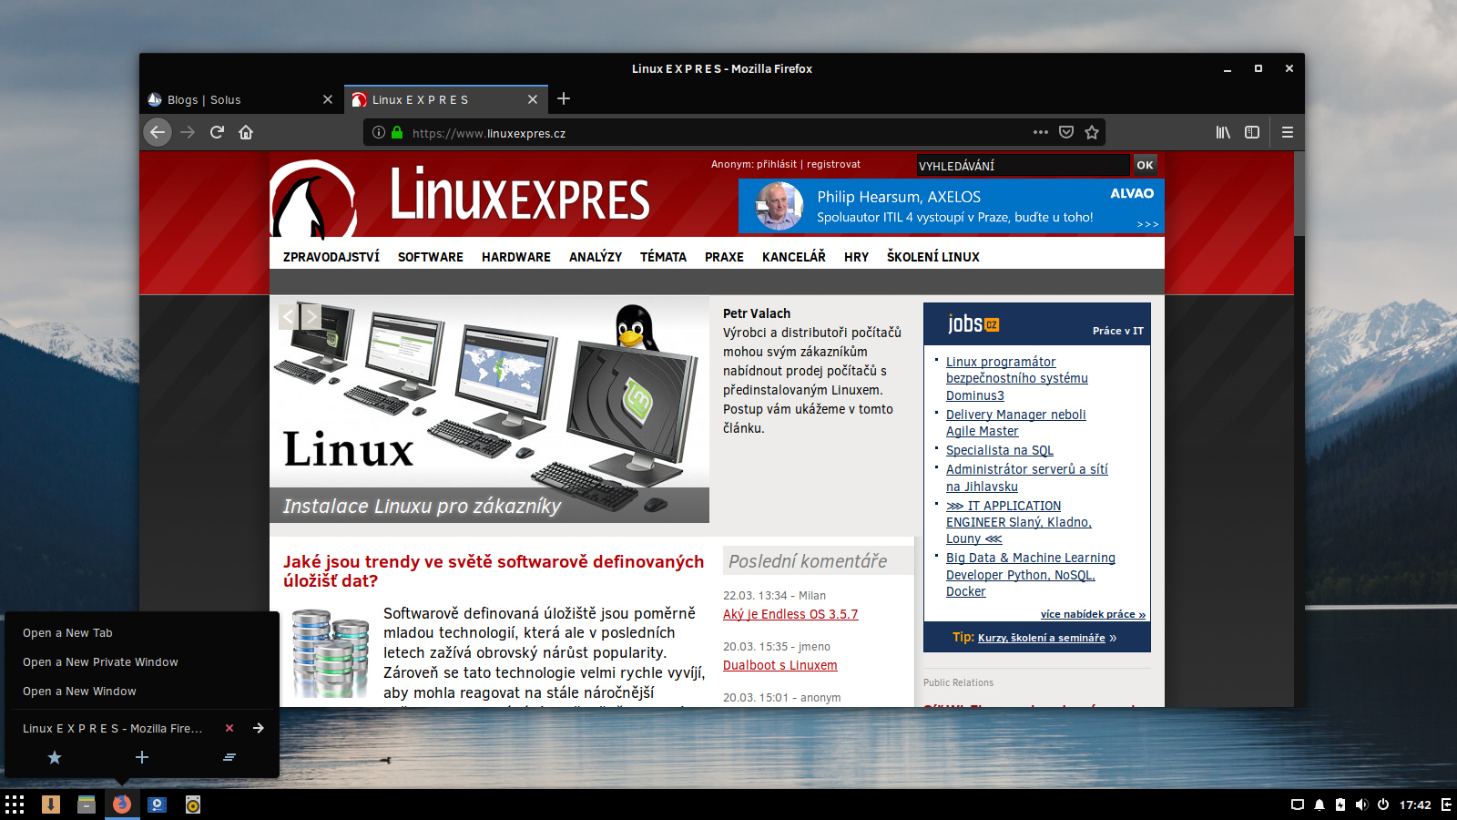
Task: Click the jobs.cz logo
Action: tap(973, 323)
